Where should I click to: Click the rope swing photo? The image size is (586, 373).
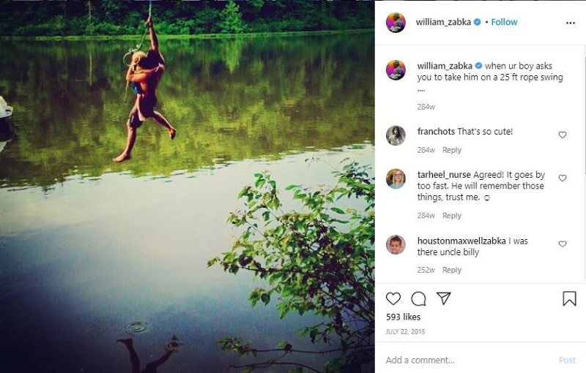(x=188, y=186)
